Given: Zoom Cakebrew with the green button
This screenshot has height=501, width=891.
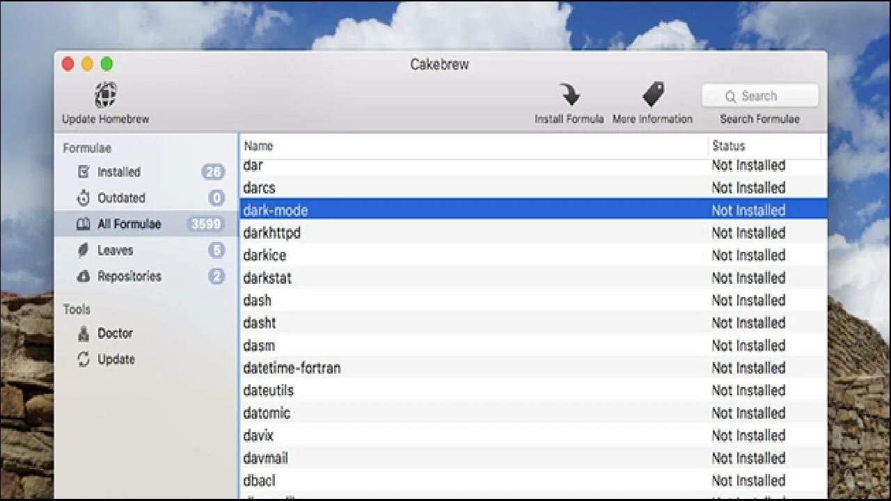Looking at the screenshot, I should tap(107, 64).
